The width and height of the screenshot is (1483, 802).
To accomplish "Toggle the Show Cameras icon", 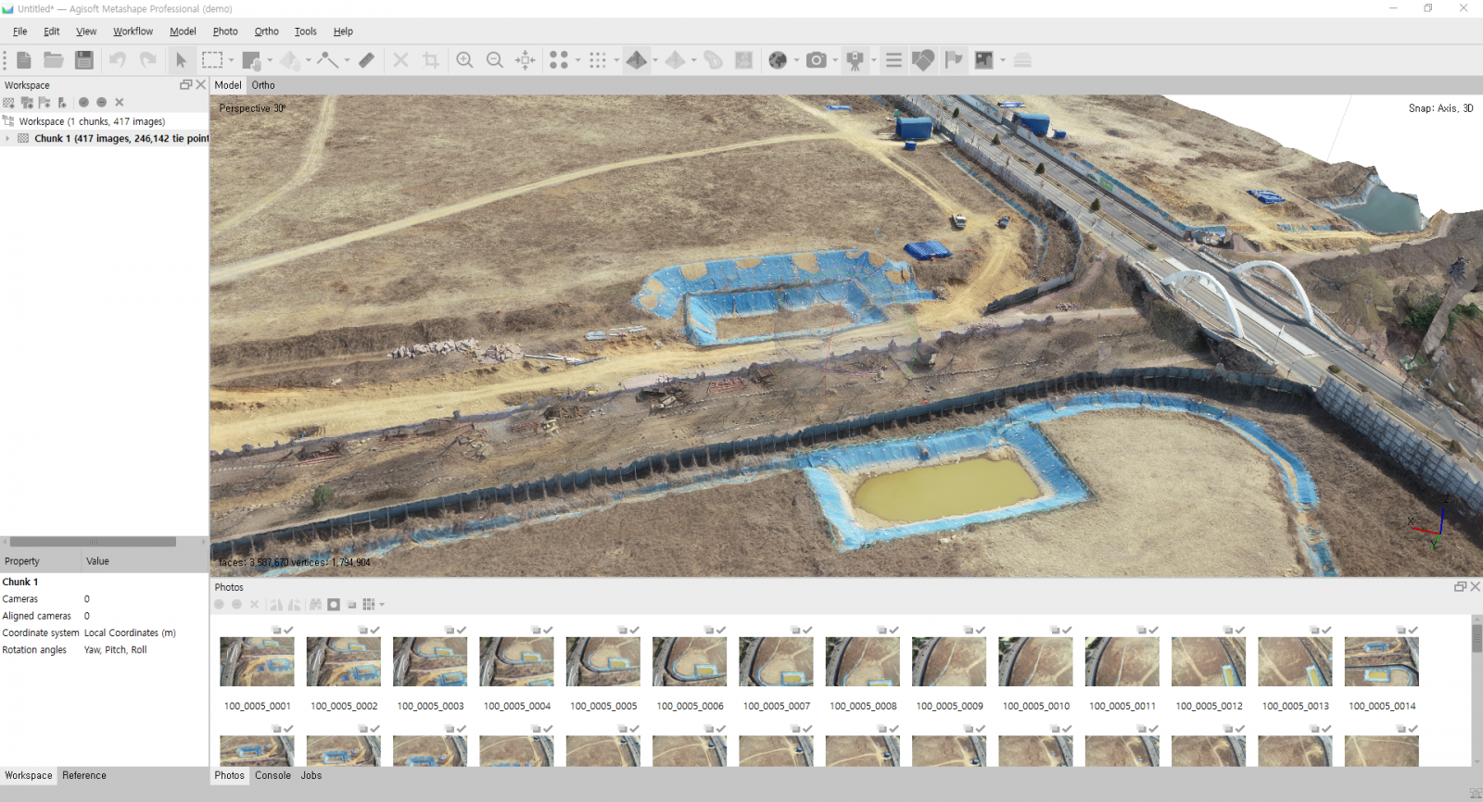I will pyautogui.click(x=856, y=60).
